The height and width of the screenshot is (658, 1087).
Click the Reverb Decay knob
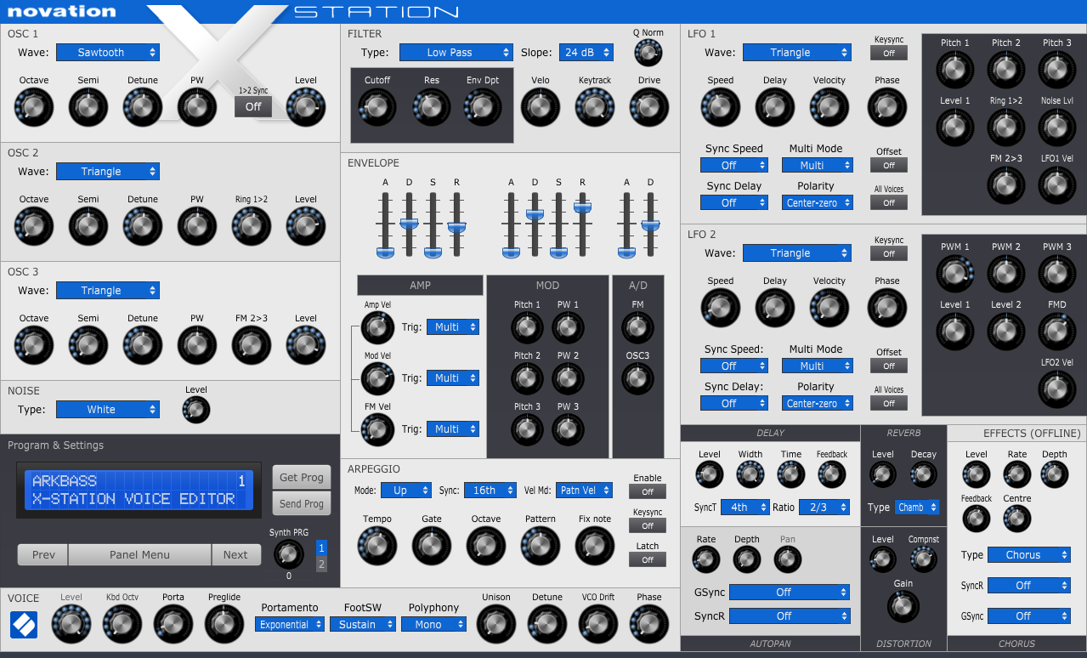pos(923,474)
